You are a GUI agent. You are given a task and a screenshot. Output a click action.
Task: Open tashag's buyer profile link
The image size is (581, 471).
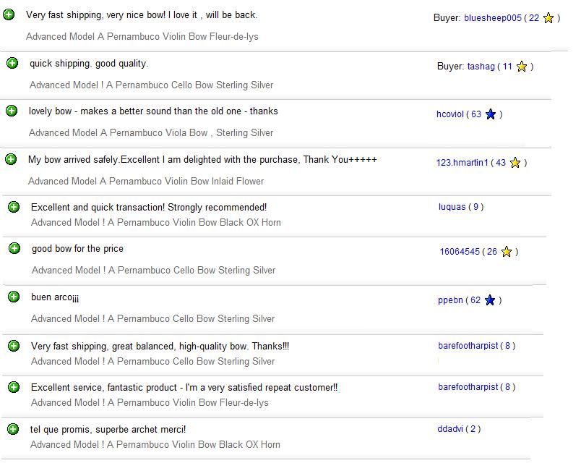pos(481,67)
